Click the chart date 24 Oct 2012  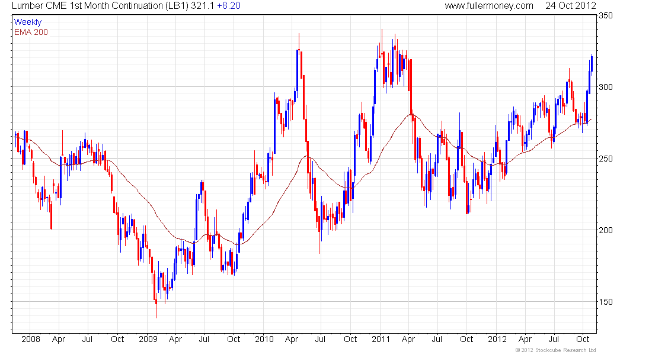point(570,6)
